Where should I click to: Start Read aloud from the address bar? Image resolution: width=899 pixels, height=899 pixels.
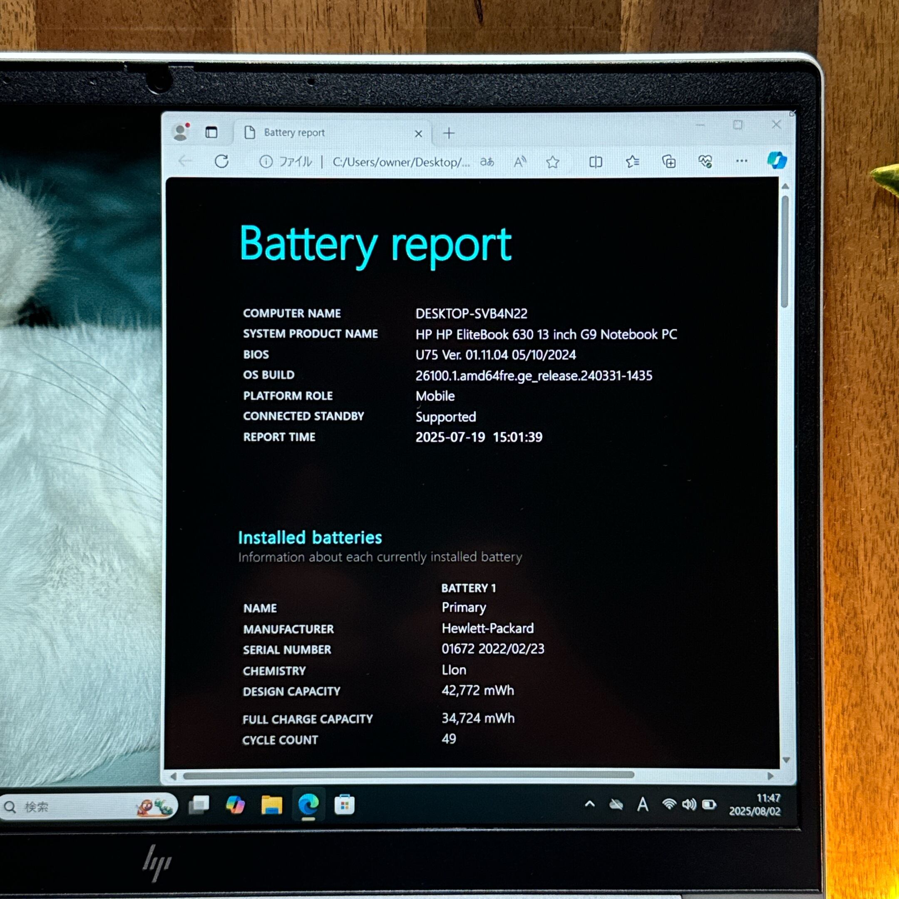click(519, 162)
